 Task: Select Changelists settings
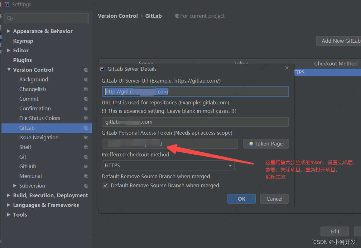point(33,89)
